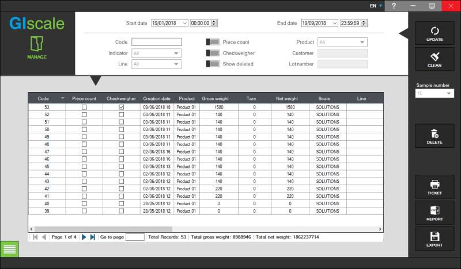Click the Clean broom button
The width and height of the screenshot is (461, 269).
pyautogui.click(x=434, y=59)
